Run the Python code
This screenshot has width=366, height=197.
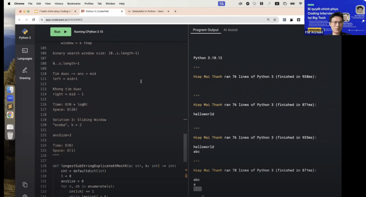click(61, 32)
